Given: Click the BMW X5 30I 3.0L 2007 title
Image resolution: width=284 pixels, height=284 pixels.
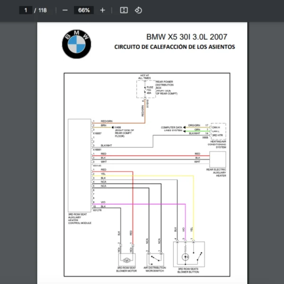Looking at the screenshot, I should [x=186, y=37].
